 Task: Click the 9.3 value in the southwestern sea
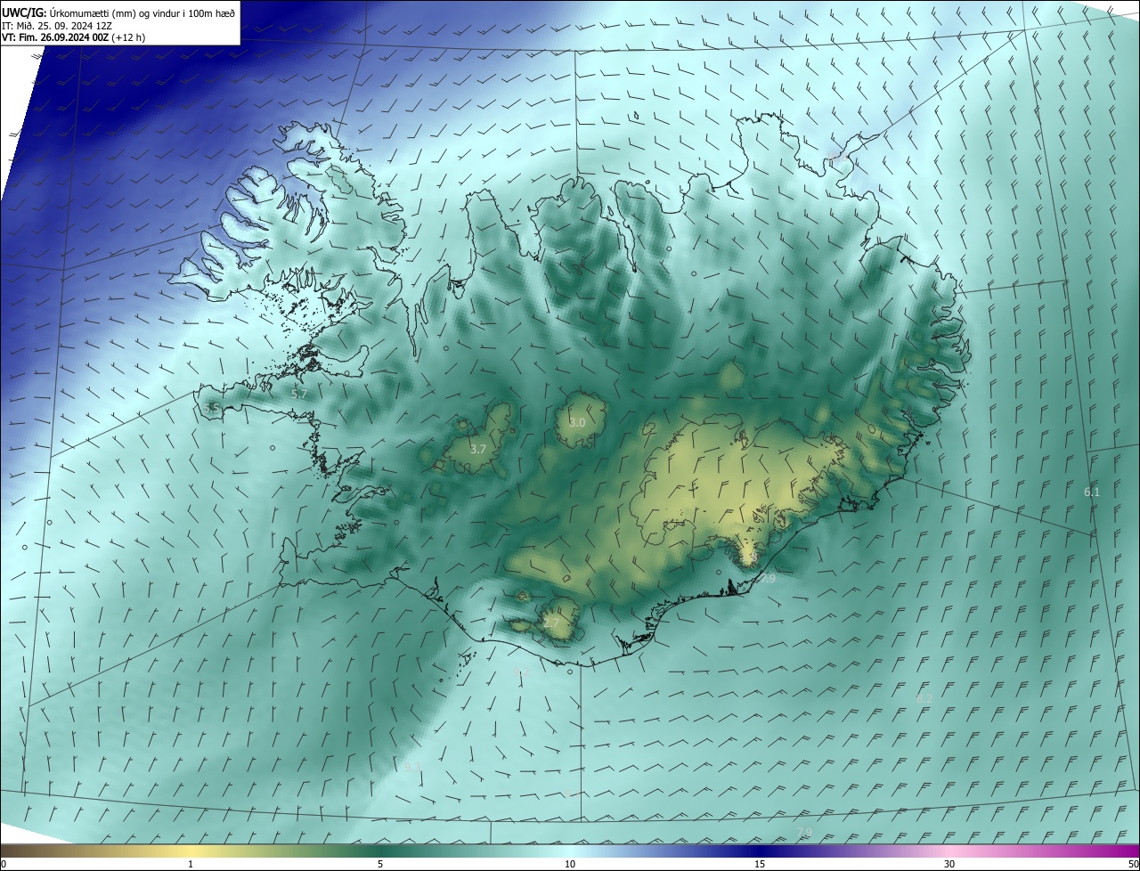412,766
